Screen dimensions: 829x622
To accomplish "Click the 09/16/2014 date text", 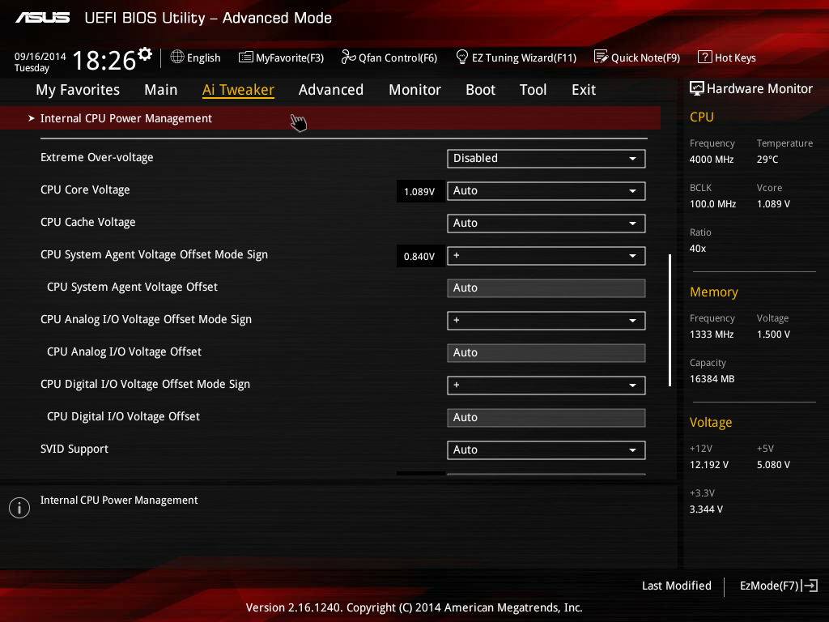I will 40,56.
